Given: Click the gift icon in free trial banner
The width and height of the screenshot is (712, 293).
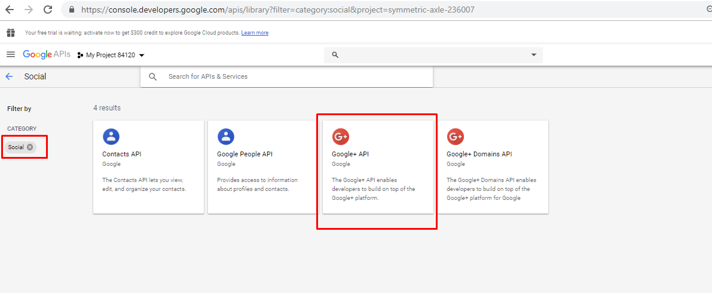Looking at the screenshot, I should [x=11, y=33].
